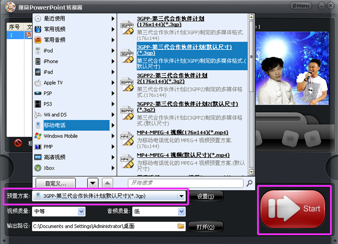Image resolution: width=338 pixels, height=244 pixels.
Task: Open 设置(S) settings dialog
Action: (205, 196)
